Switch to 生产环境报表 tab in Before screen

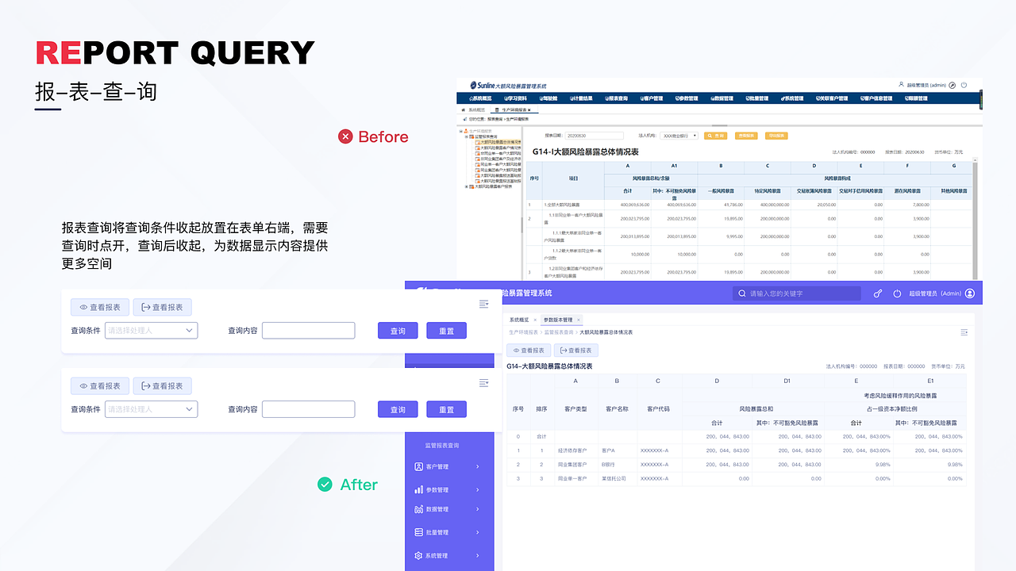coord(514,110)
